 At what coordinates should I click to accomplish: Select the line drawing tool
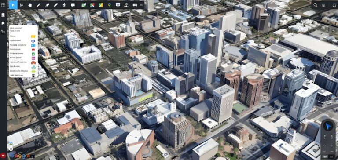pyautogui.click(x=39, y=5)
